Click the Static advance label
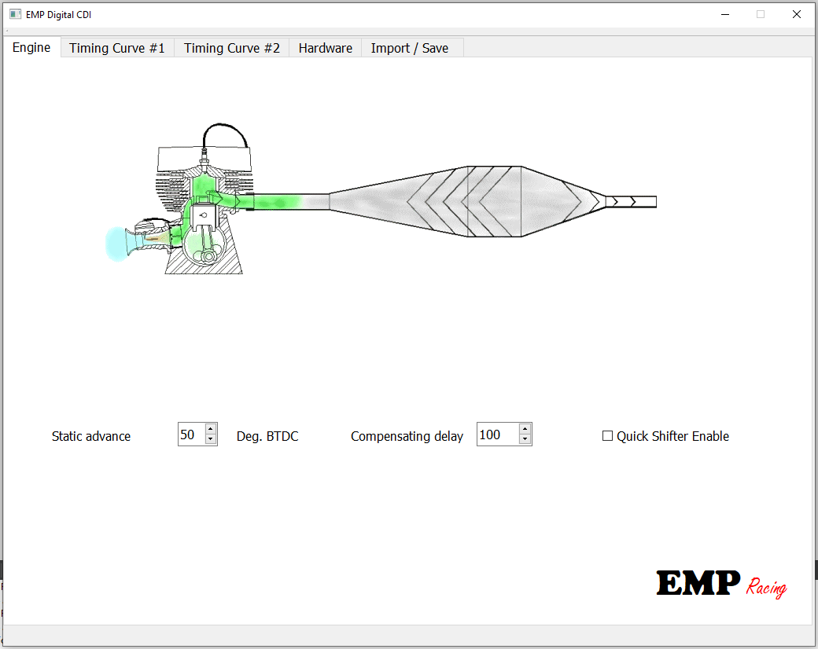The image size is (818, 649). click(91, 436)
